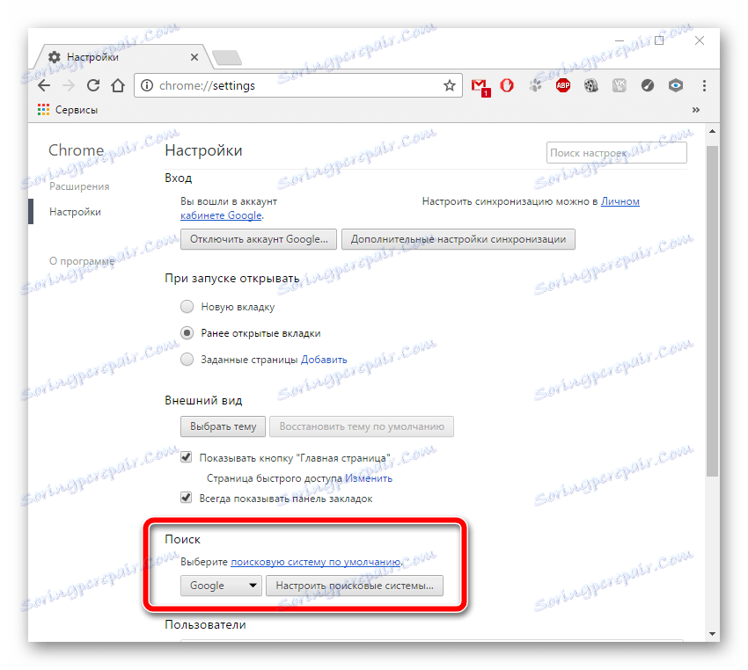The height and width of the screenshot is (670, 748).
Task: Show hidden bookmarks with the double chevron
Action: point(696,110)
